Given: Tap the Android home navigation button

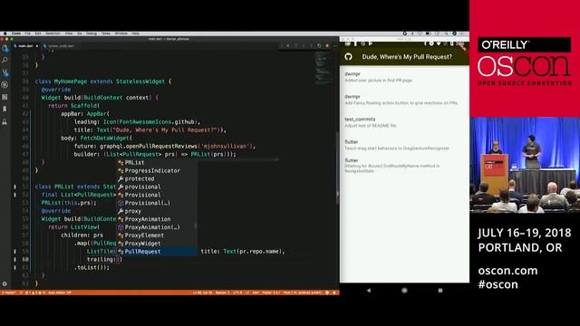Looking at the screenshot, I should point(404,291).
